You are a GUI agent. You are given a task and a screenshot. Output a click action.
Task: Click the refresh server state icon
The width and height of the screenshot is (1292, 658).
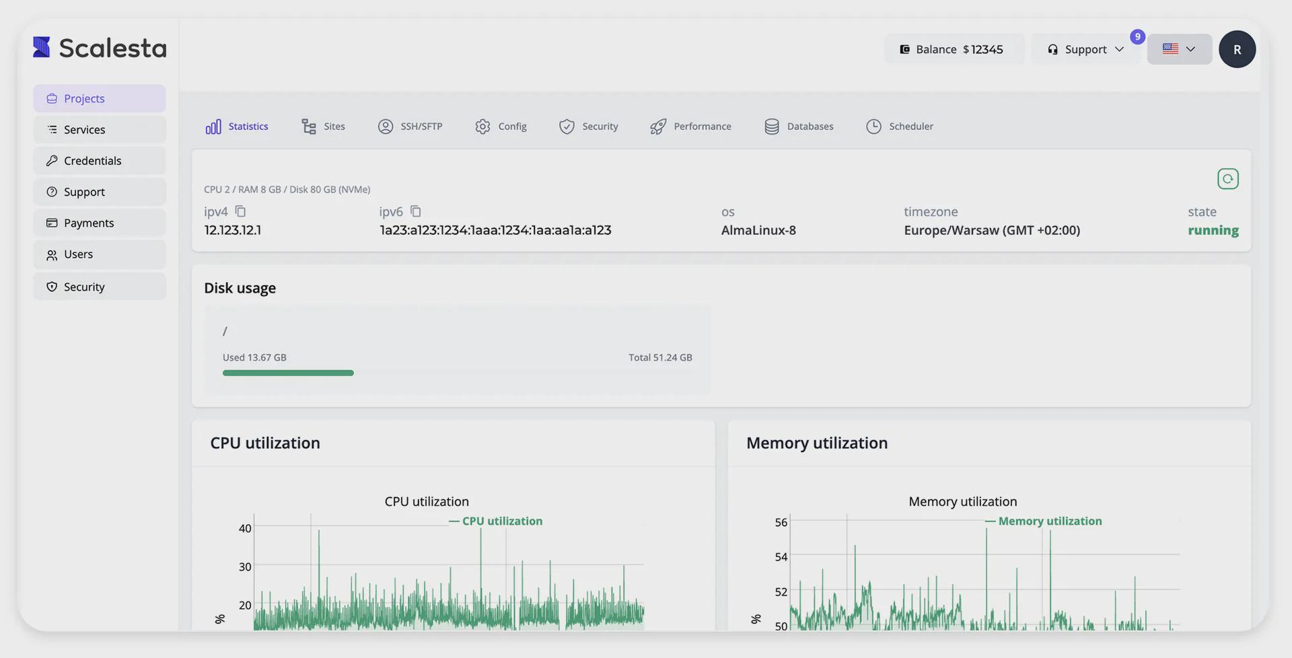click(x=1227, y=179)
